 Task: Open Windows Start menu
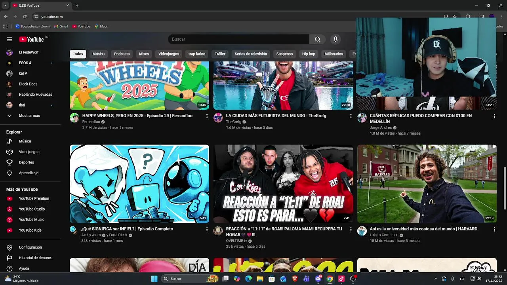click(154, 279)
